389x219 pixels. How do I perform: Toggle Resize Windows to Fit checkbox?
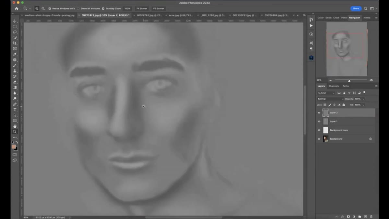(50, 8)
